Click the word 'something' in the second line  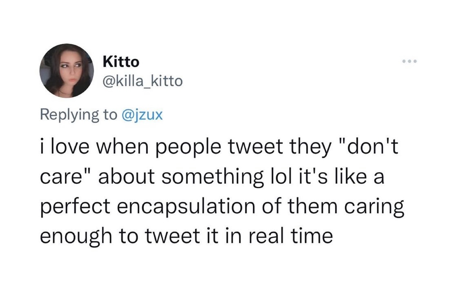point(212,177)
